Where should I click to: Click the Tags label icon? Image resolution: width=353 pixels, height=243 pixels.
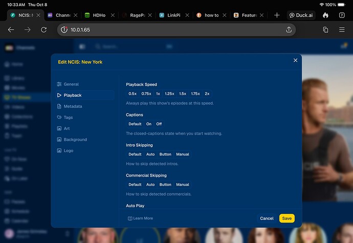pyautogui.click(x=59, y=117)
